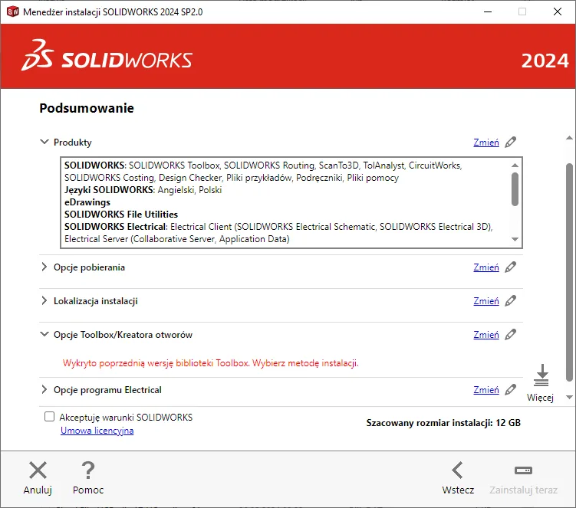Click the products list scroll-down arrow
Viewport: 576px width, 508px height.
pyautogui.click(x=515, y=239)
